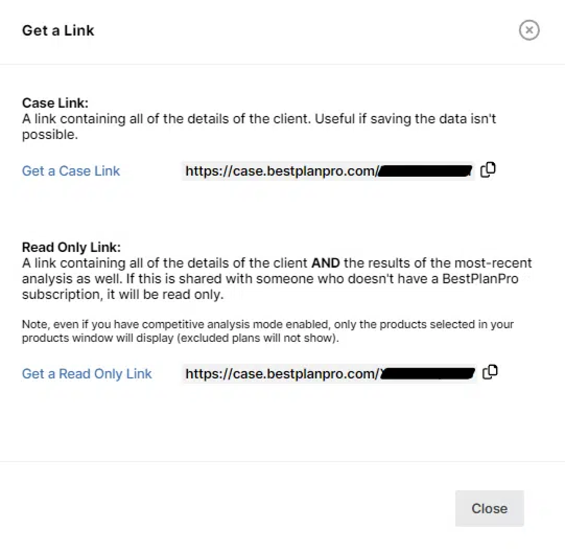The height and width of the screenshot is (553, 565).
Task: Click the bold Case Link: heading
Action: (x=55, y=103)
